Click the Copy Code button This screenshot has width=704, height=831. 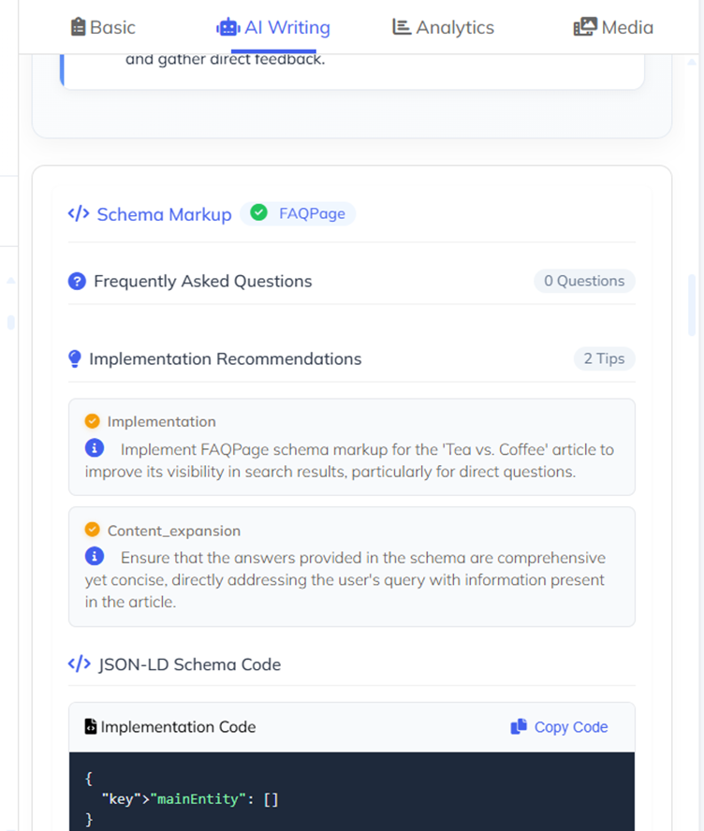(x=559, y=727)
